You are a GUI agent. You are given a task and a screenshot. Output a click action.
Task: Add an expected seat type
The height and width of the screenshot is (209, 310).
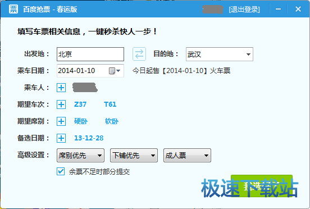61,121
